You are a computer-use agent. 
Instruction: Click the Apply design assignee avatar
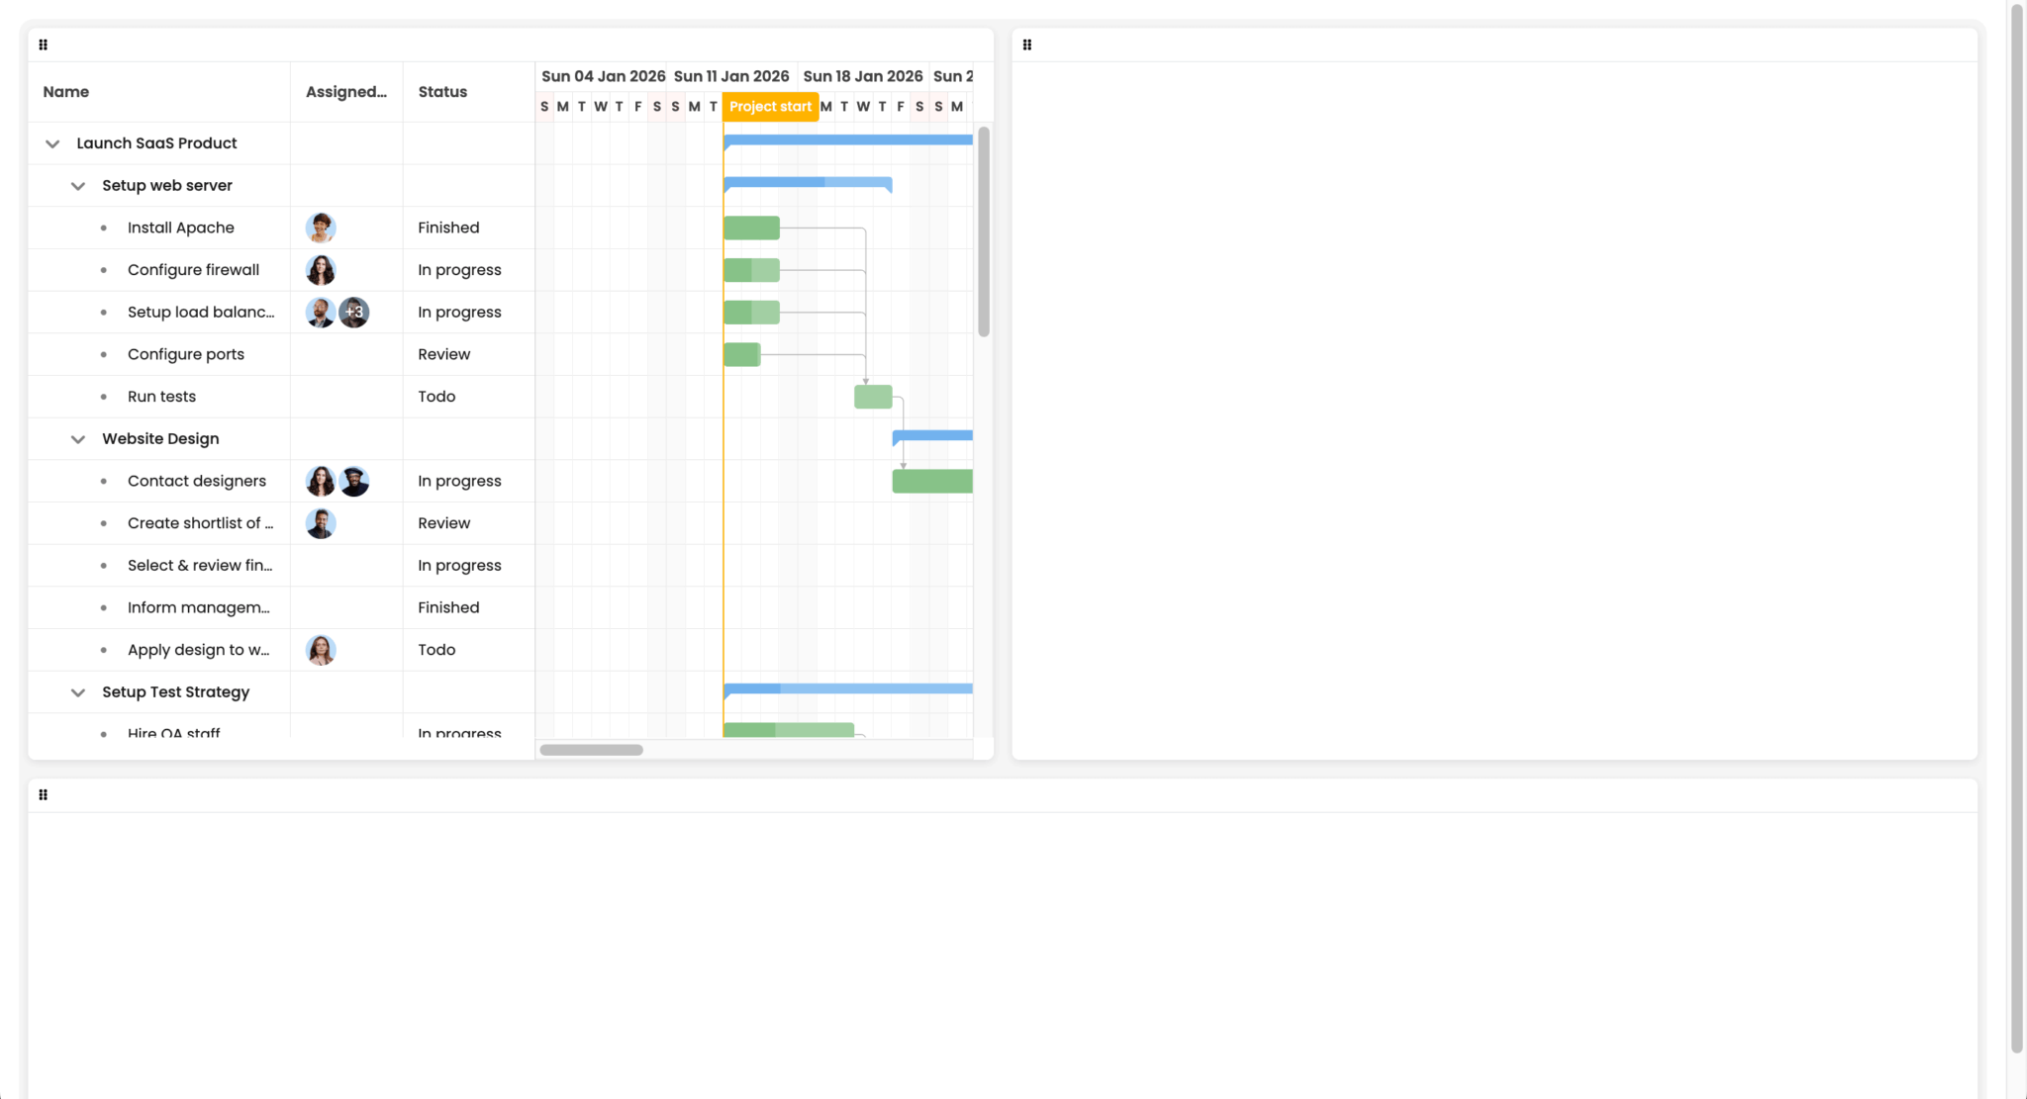(x=321, y=650)
